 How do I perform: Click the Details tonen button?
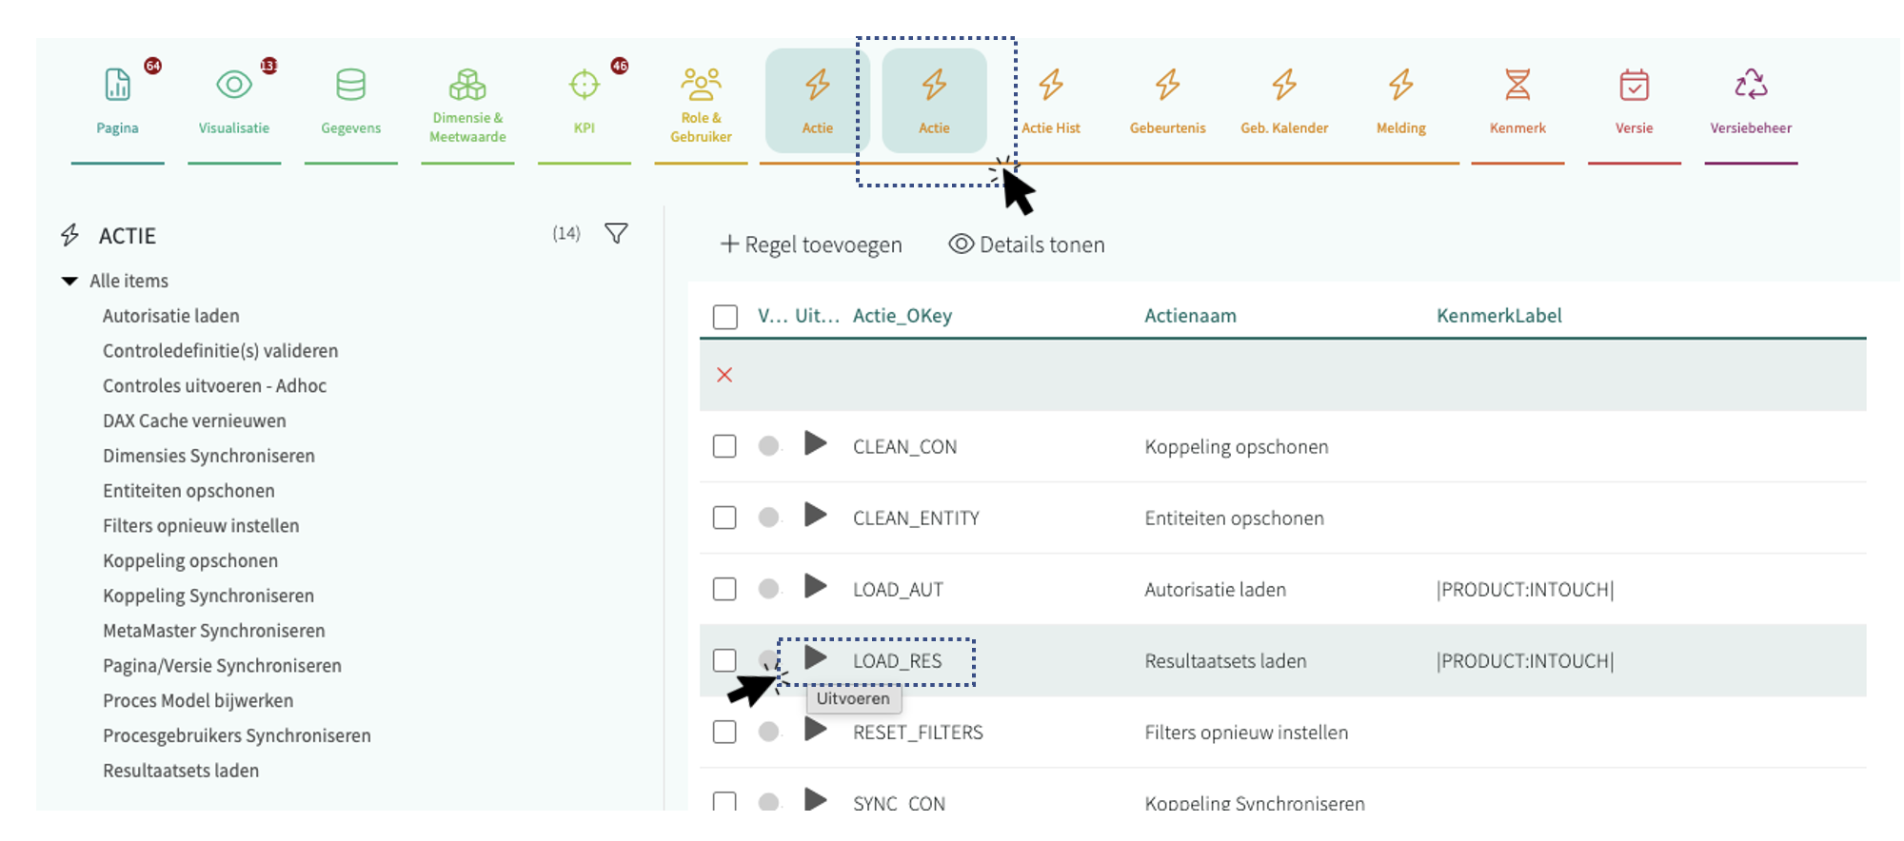coord(1027,245)
